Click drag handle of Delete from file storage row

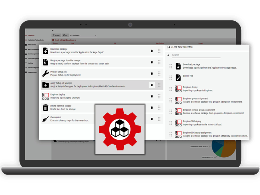pyautogui.click(x=159, y=108)
